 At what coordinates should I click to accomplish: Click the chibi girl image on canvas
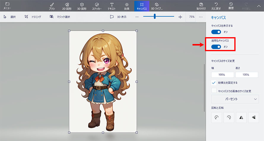[x=104, y=82]
